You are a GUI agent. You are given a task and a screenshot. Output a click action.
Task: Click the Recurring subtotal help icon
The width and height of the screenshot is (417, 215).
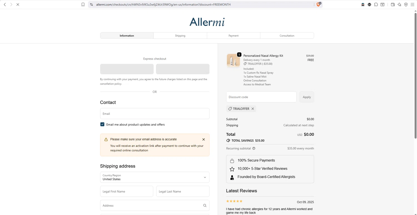tap(254, 149)
